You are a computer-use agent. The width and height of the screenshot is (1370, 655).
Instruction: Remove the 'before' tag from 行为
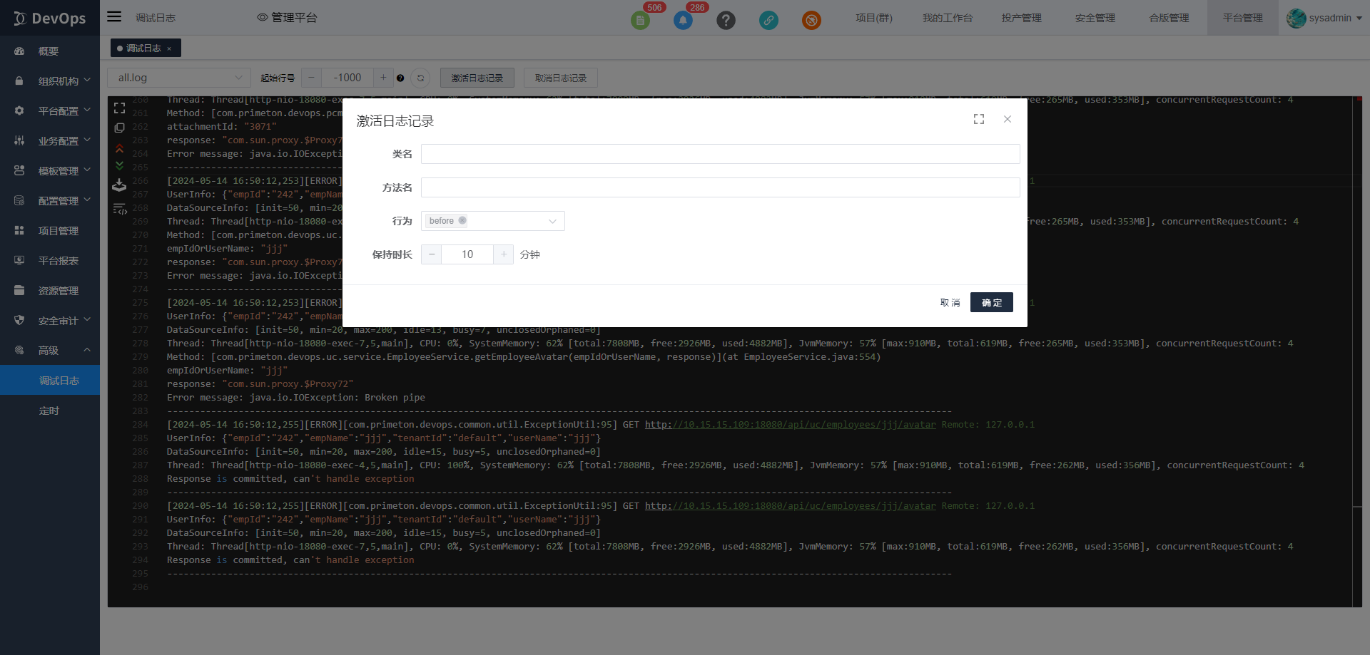pyautogui.click(x=462, y=221)
